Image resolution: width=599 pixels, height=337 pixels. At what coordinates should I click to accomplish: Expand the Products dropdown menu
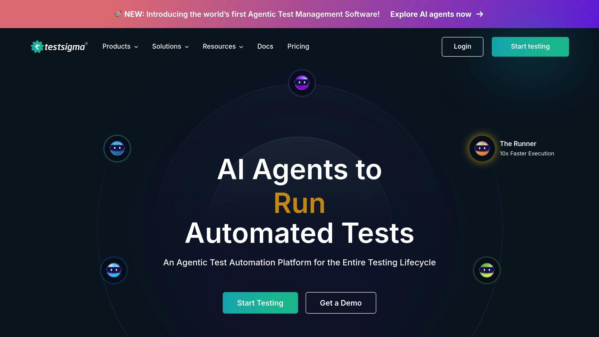click(120, 47)
